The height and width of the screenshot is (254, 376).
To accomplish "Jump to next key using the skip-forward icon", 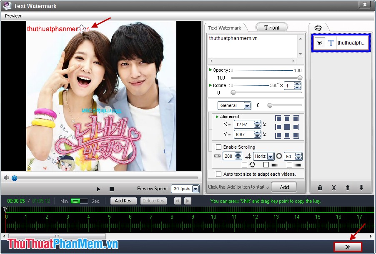I will click(188, 201).
